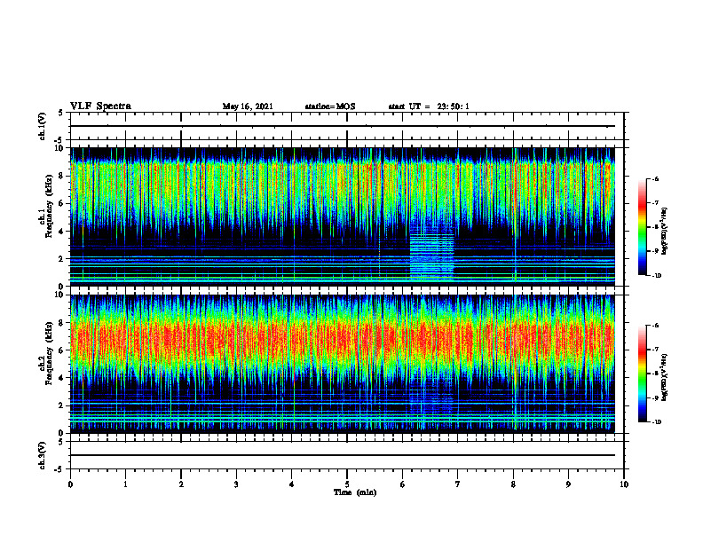Click the 'VLF Spectra' plot title
703x543 pixels.
(x=100, y=106)
